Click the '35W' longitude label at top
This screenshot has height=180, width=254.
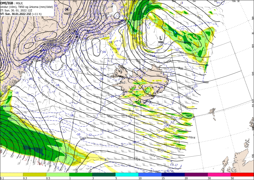pos(74,1)
